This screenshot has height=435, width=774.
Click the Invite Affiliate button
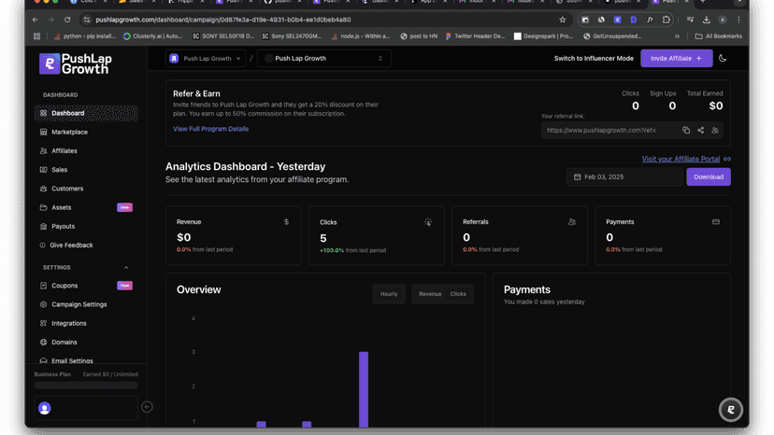[676, 58]
